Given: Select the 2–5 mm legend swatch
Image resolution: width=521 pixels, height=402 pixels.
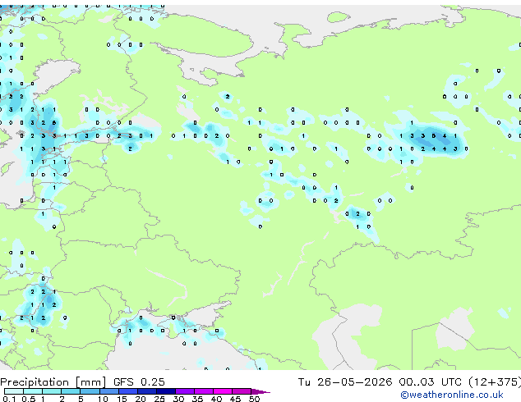Looking at the screenshot, I should (x=71, y=391).
